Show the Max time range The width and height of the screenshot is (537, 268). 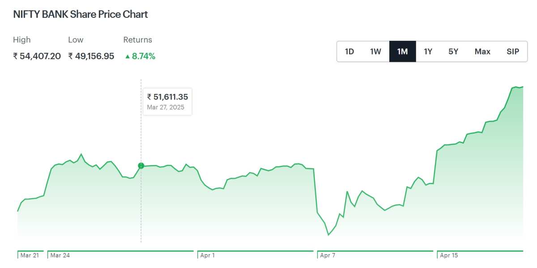(x=482, y=51)
